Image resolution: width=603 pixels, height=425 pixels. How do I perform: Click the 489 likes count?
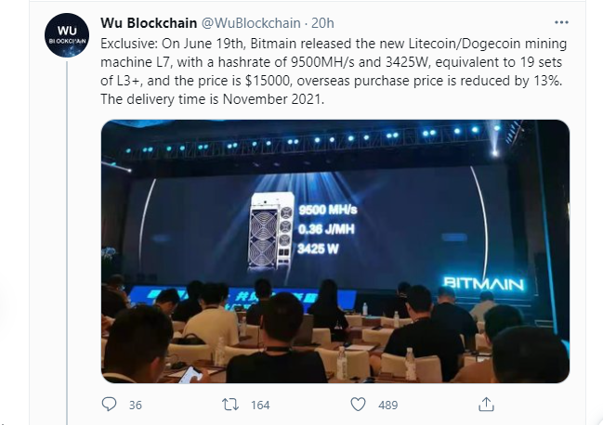(x=388, y=405)
